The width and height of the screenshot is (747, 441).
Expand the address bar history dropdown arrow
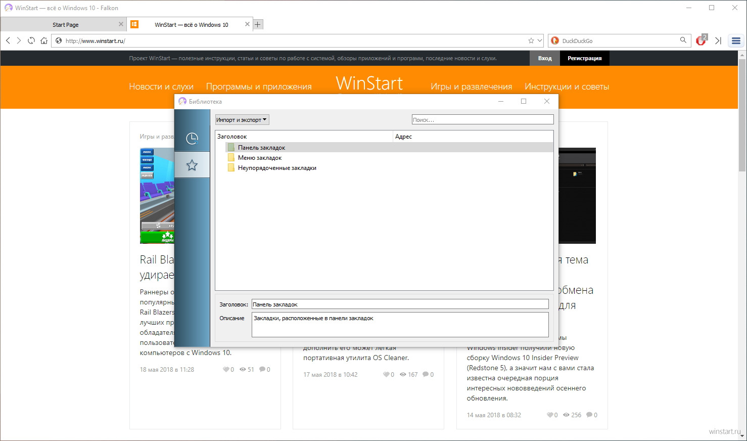coord(539,41)
